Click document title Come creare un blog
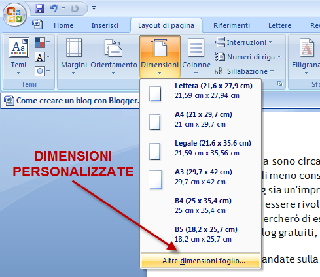This screenshot has height=277, width=320. pyautogui.click(x=78, y=101)
